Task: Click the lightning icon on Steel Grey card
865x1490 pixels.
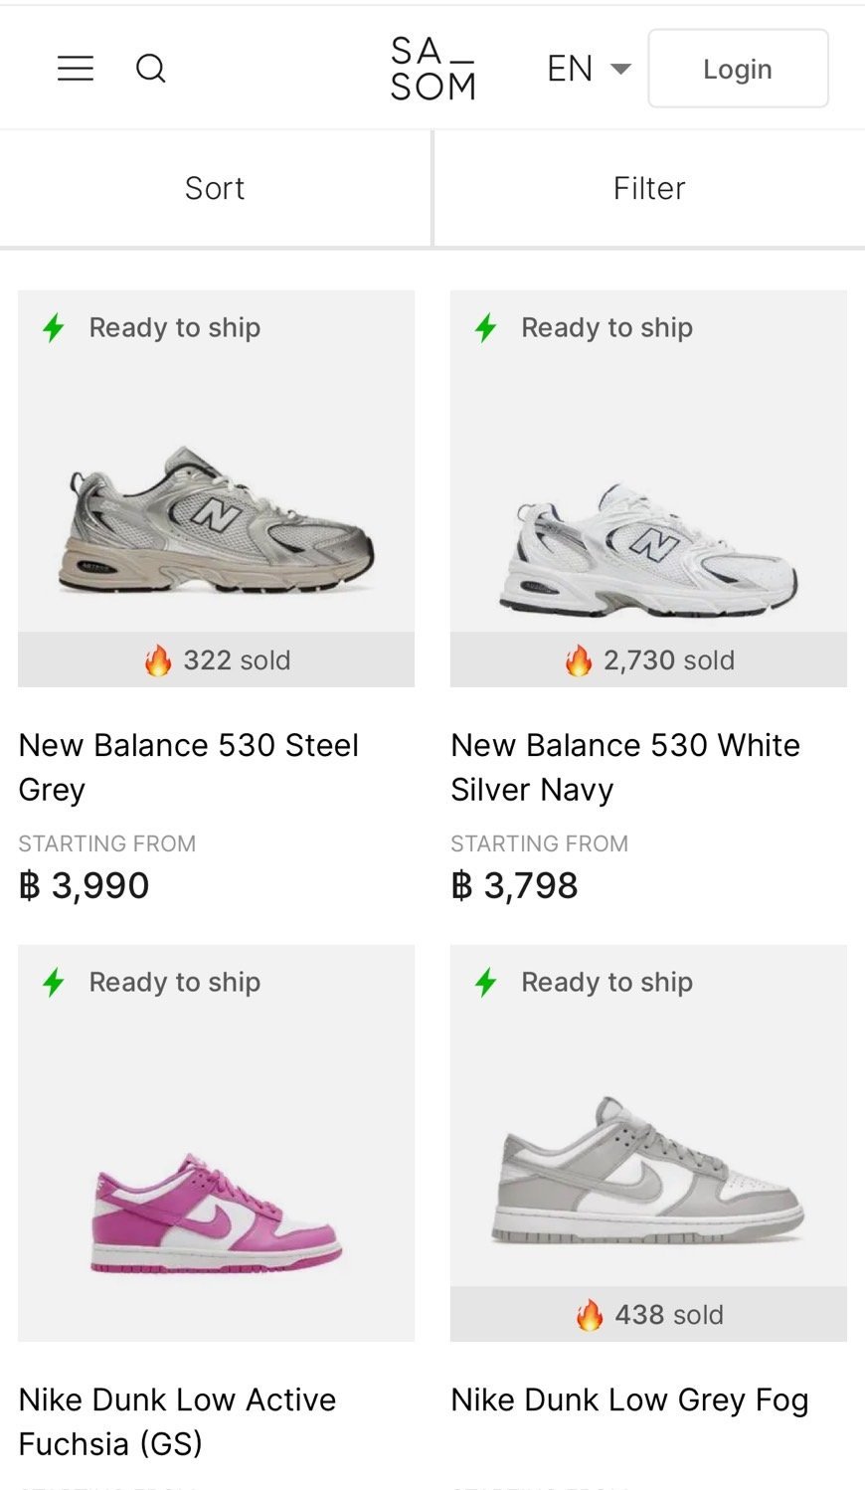Action: tap(54, 327)
